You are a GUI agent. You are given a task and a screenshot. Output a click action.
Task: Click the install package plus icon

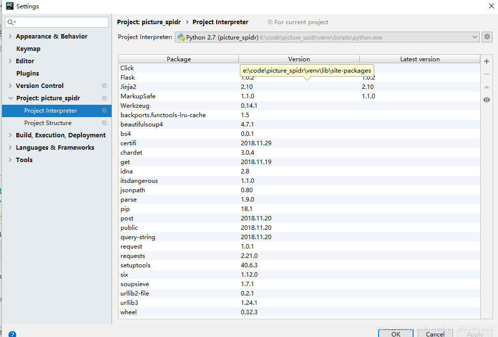(486, 61)
